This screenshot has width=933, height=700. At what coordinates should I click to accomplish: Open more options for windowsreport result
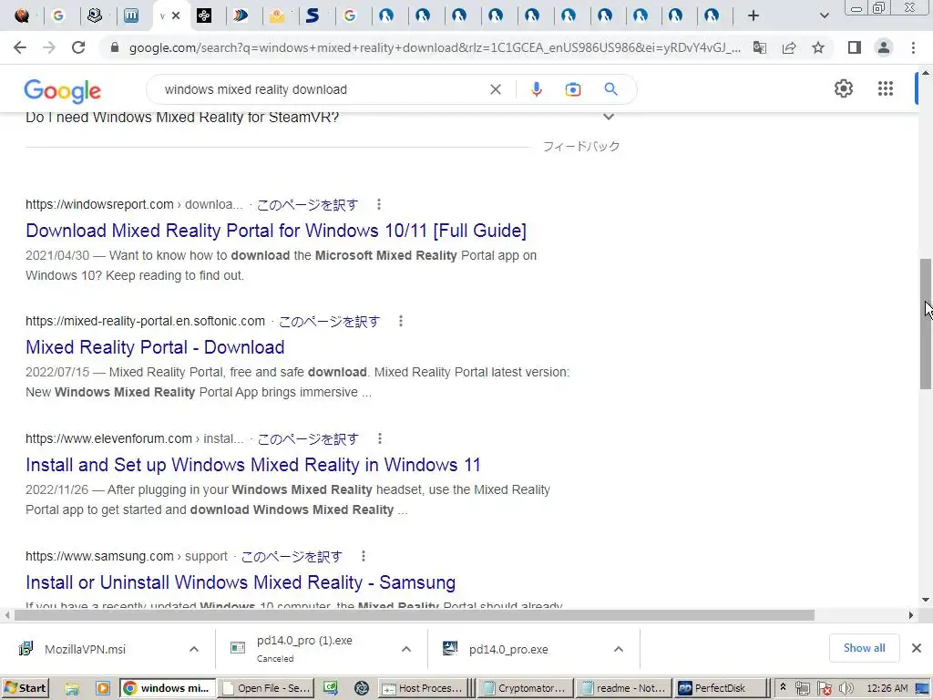[379, 205]
